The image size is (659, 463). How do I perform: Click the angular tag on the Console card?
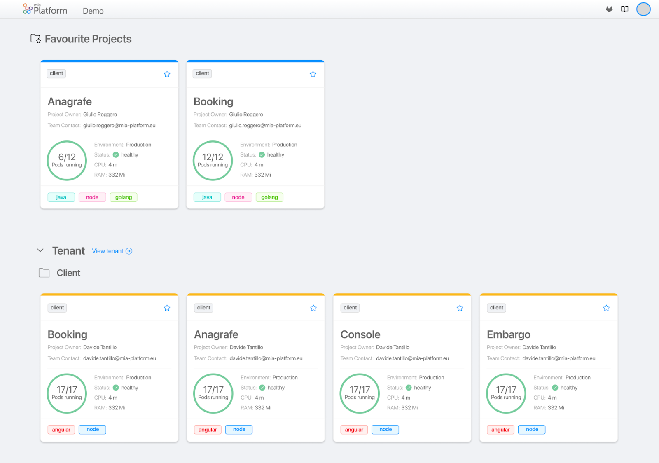point(354,429)
